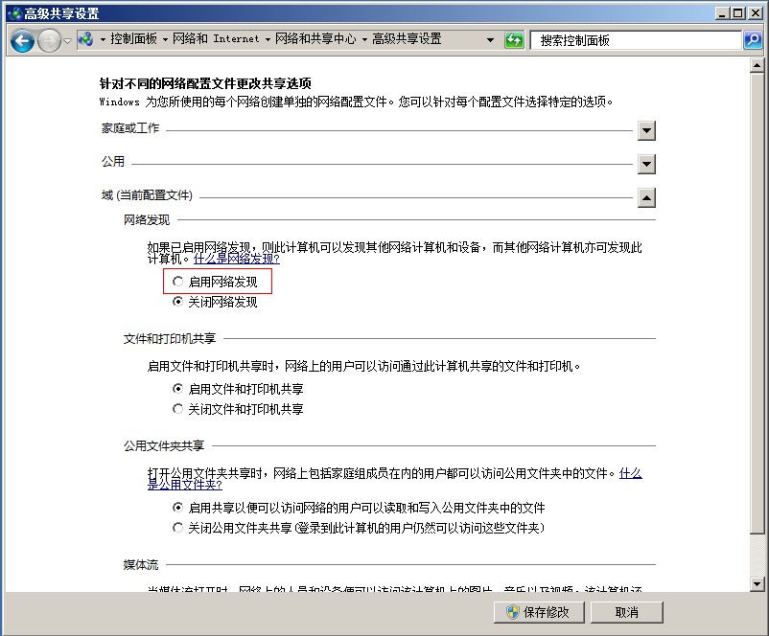Image resolution: width=769 pixels, height=636 pixels.
Task: Click the grayed forward arrow button
Action: 50,40
